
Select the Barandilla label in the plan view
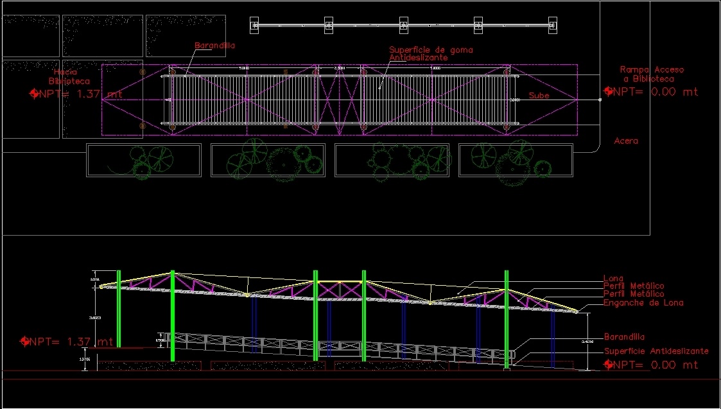pyautogui.click(x=215, y=46)
